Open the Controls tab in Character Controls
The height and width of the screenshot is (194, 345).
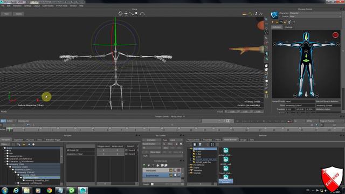click(288, 27)
